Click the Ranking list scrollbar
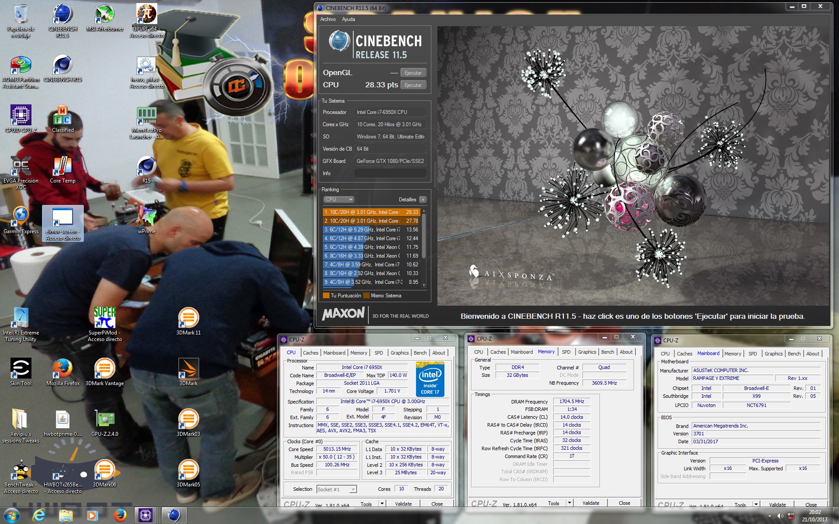This screenshot has width=839, height=524. 424,248
